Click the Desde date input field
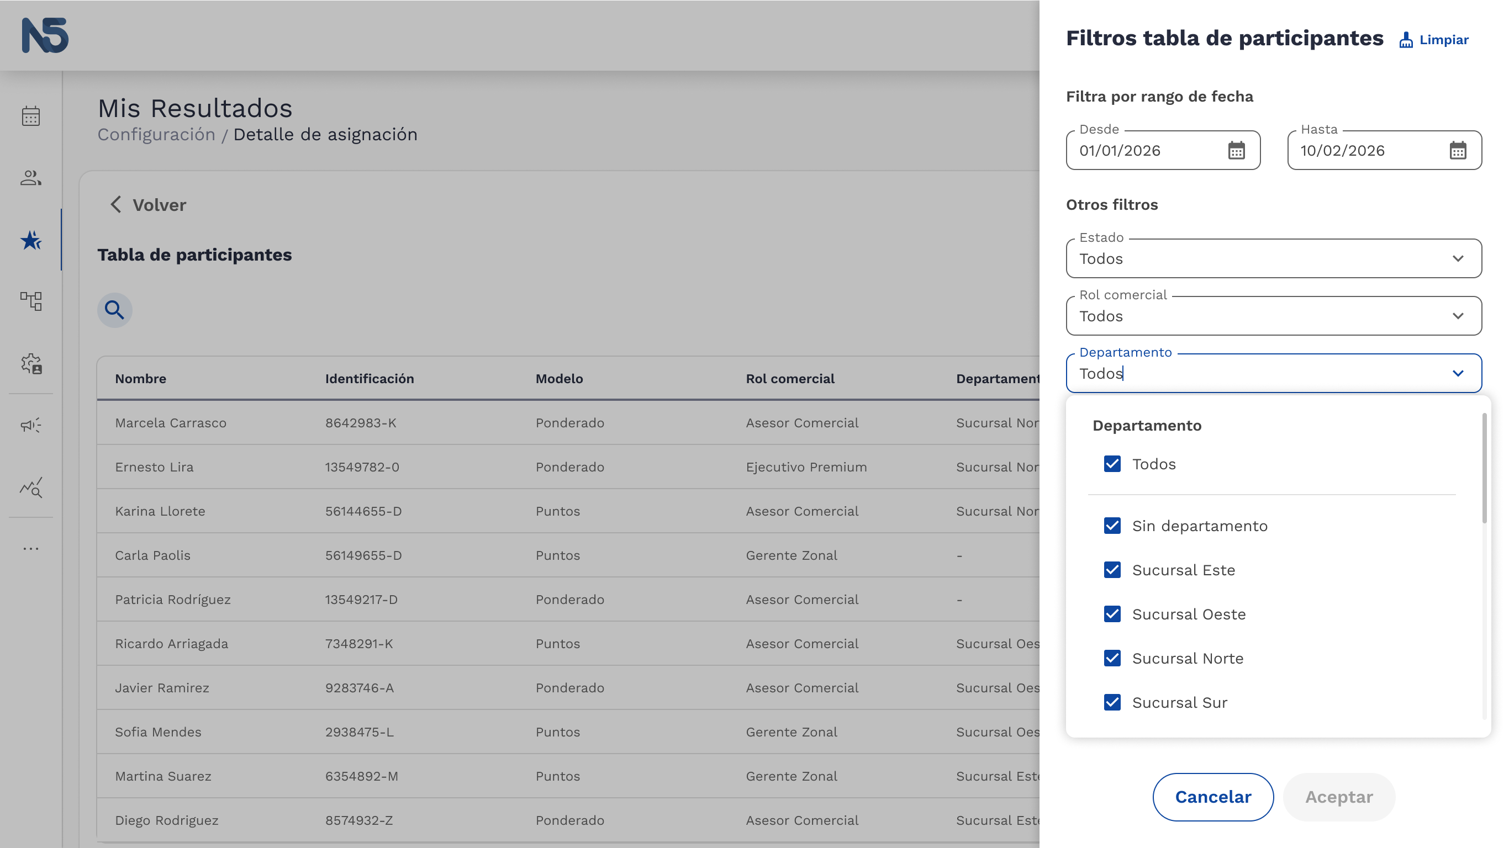 [x=1163, y=151]
